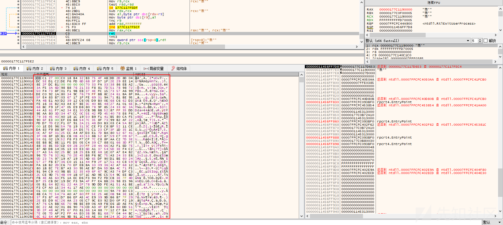Image resolution: width=503 pixels, height=225 pixels.
Task: Open the 内存 5 dump tab
Action: pos(105,69)
